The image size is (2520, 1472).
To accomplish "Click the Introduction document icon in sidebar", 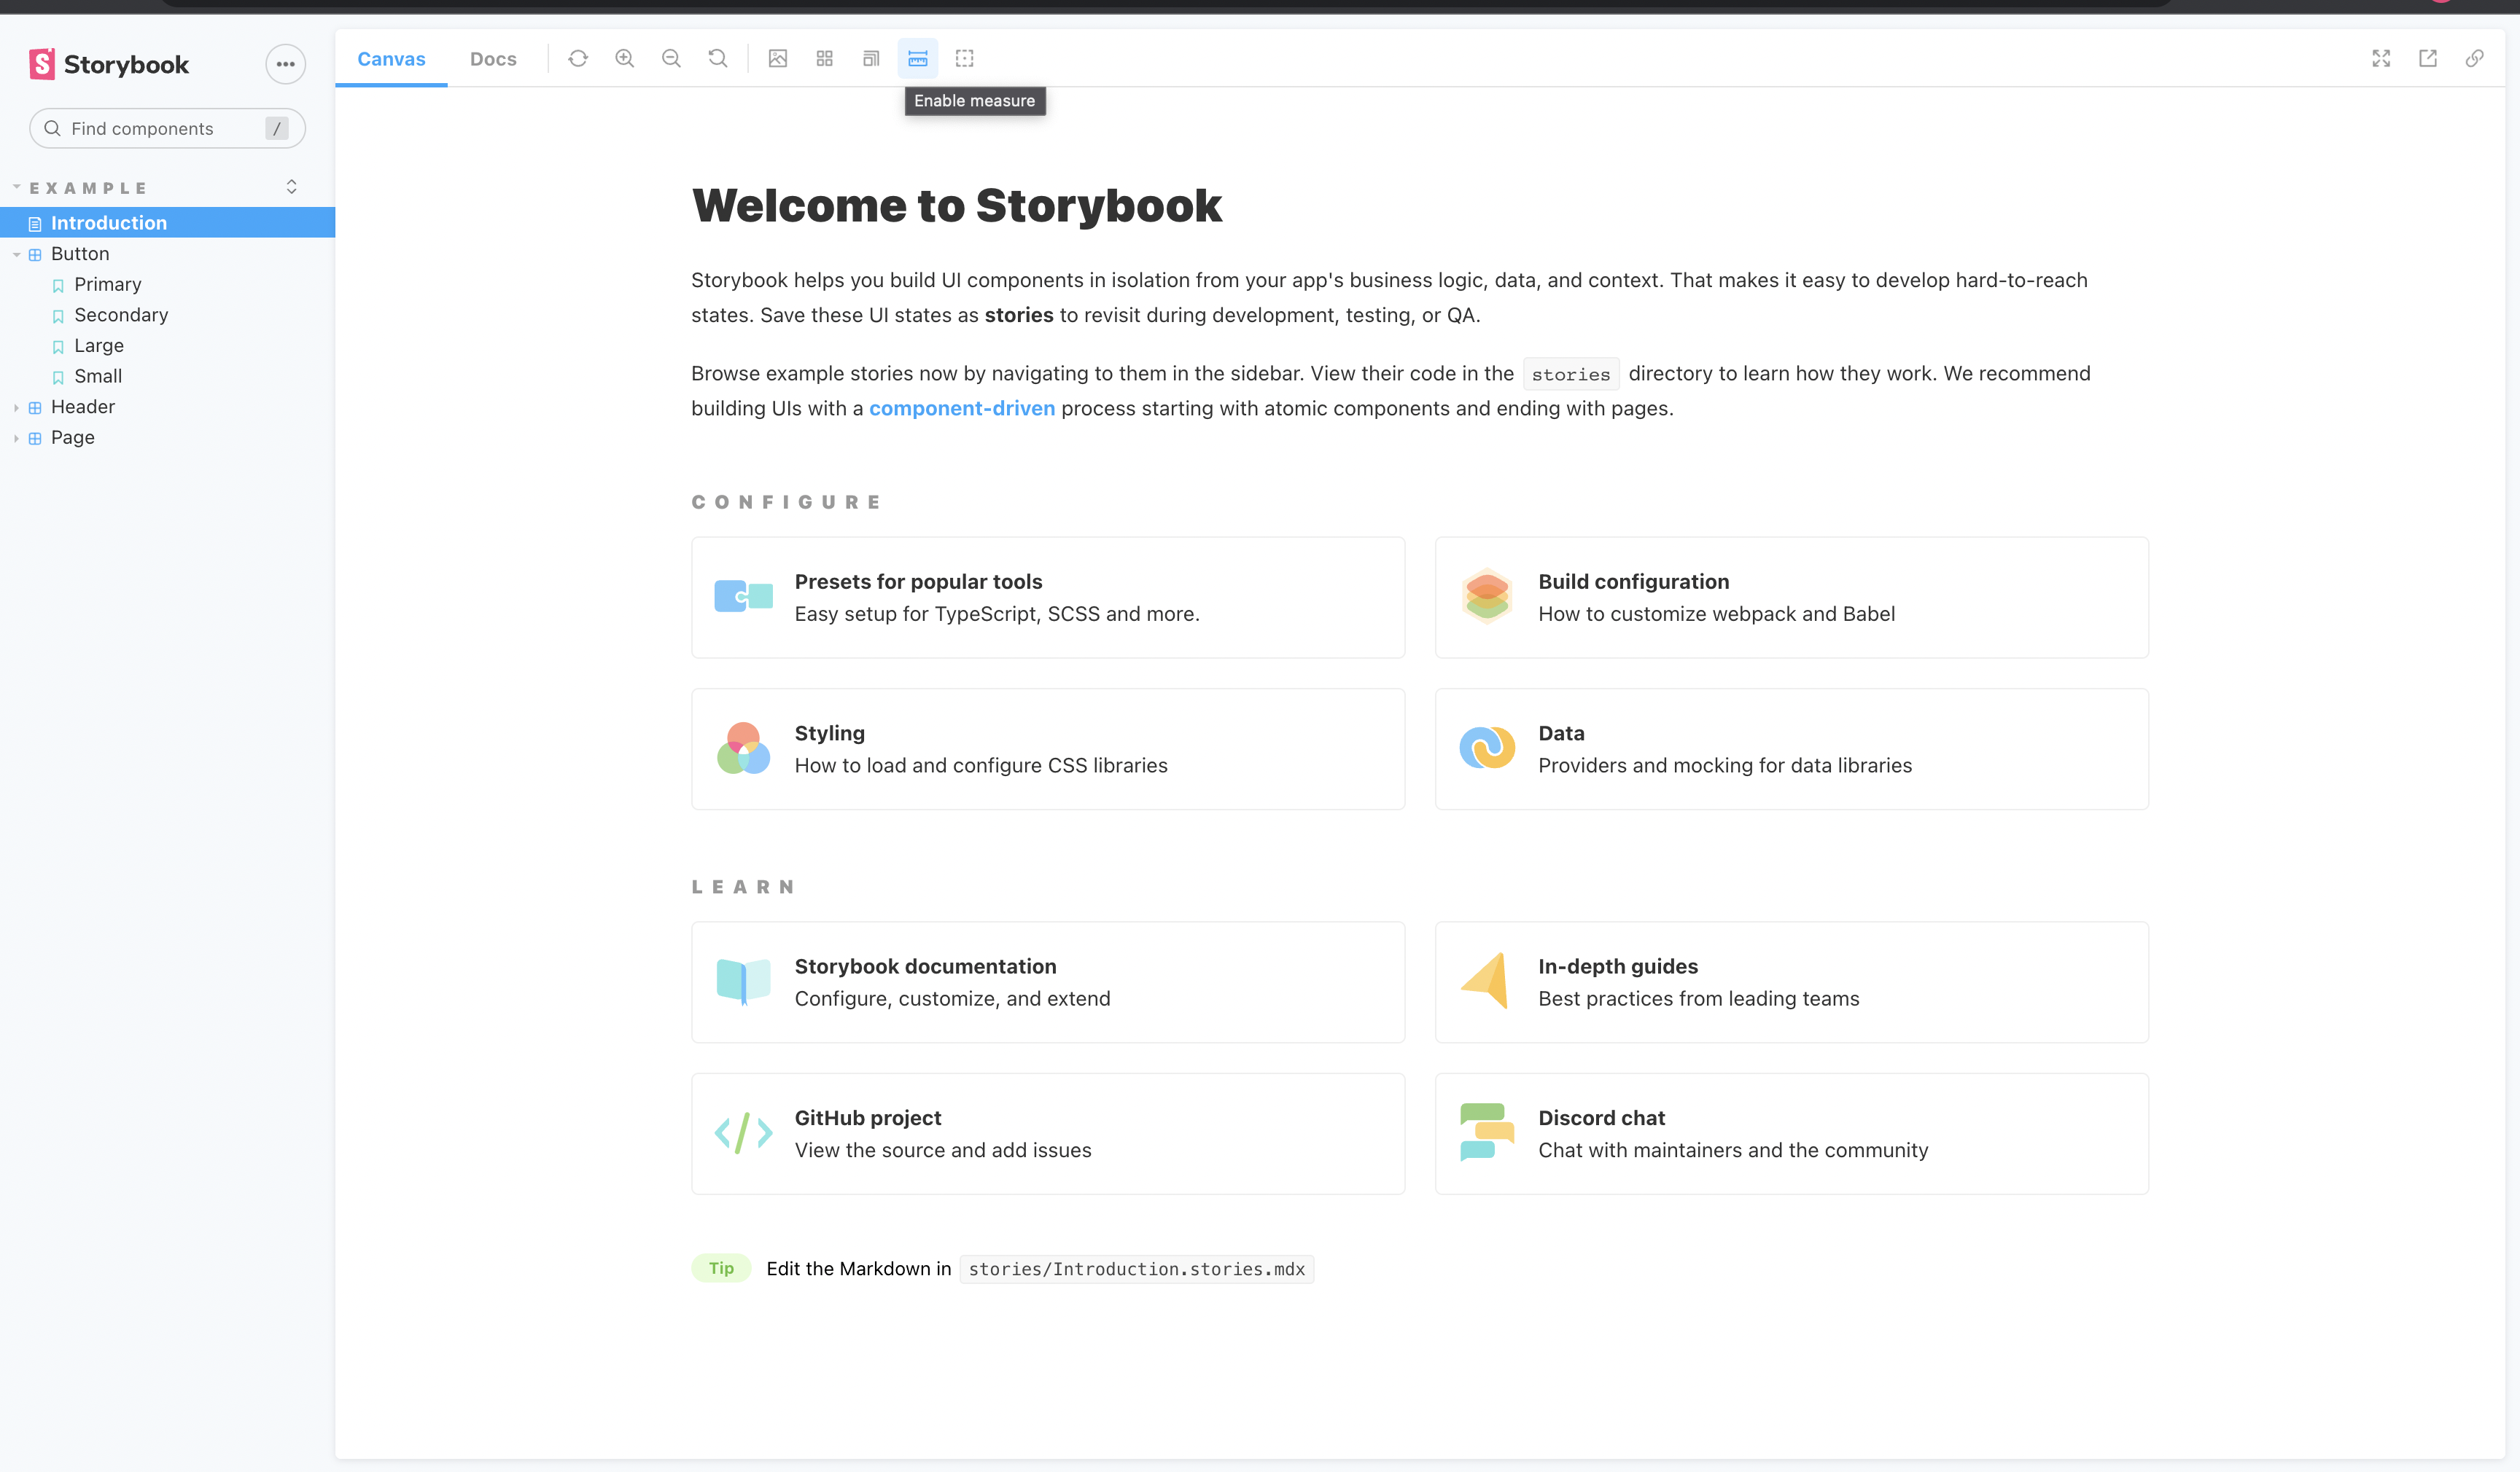I will pyautogui.click(x=35, y=224).
